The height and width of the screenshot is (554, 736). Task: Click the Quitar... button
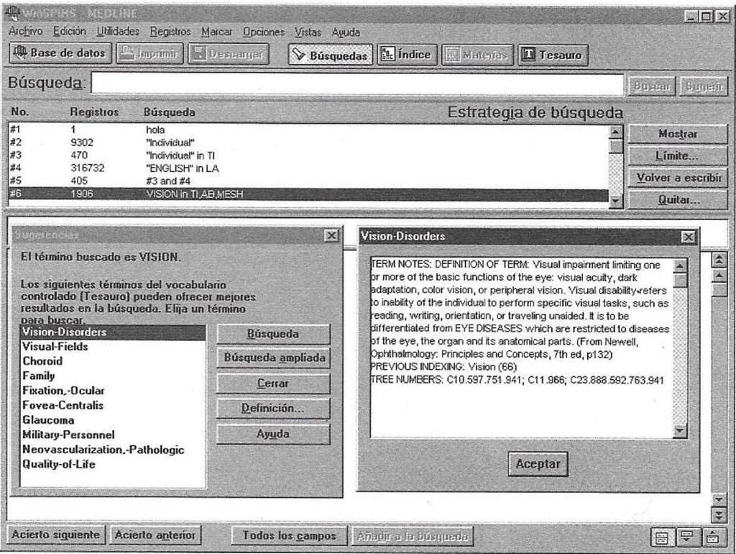point(678,200)
